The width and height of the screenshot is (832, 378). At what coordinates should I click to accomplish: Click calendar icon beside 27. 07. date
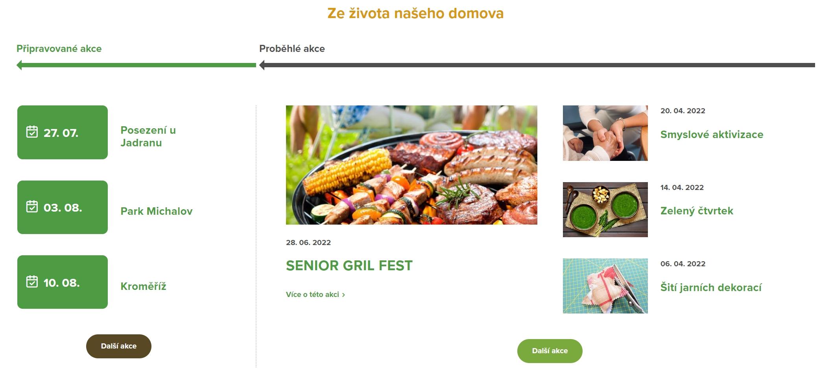(x=32, y=132)
